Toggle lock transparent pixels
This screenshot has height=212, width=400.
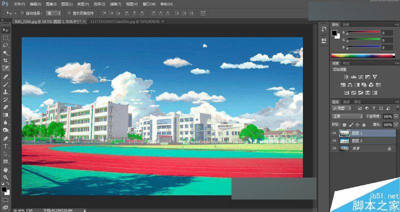(x=344, y=125)
